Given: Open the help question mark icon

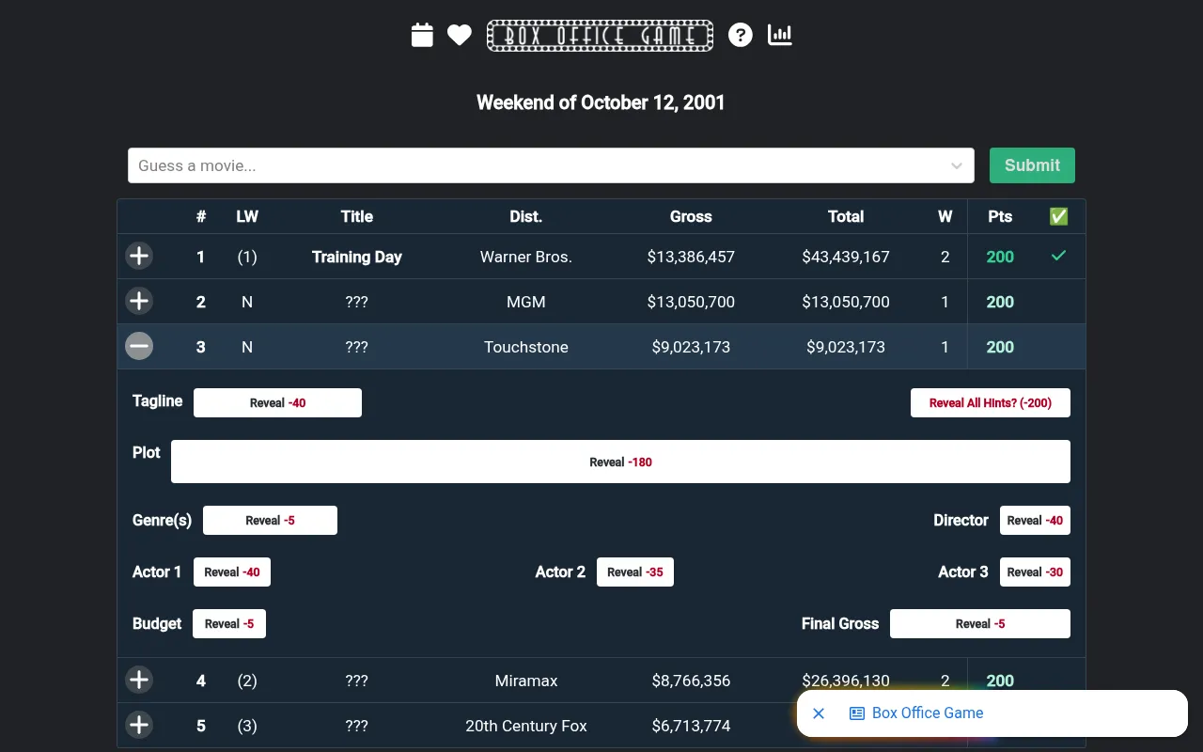Looking at the screenshot, I should click(741, 35).
